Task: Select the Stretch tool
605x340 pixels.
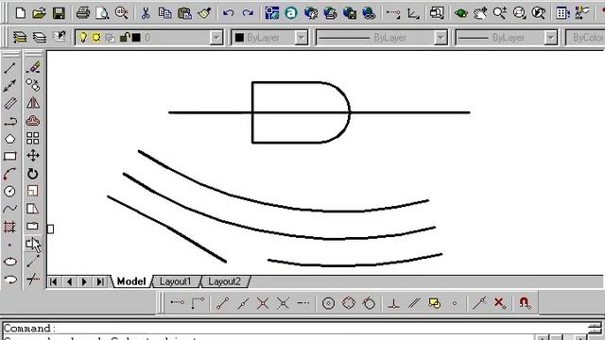Action: pyautogui.click(x=33, y=209)
